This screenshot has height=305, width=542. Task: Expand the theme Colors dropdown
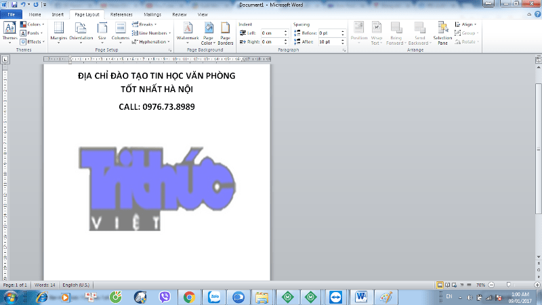pyautogui.click(x=33, y=24)
